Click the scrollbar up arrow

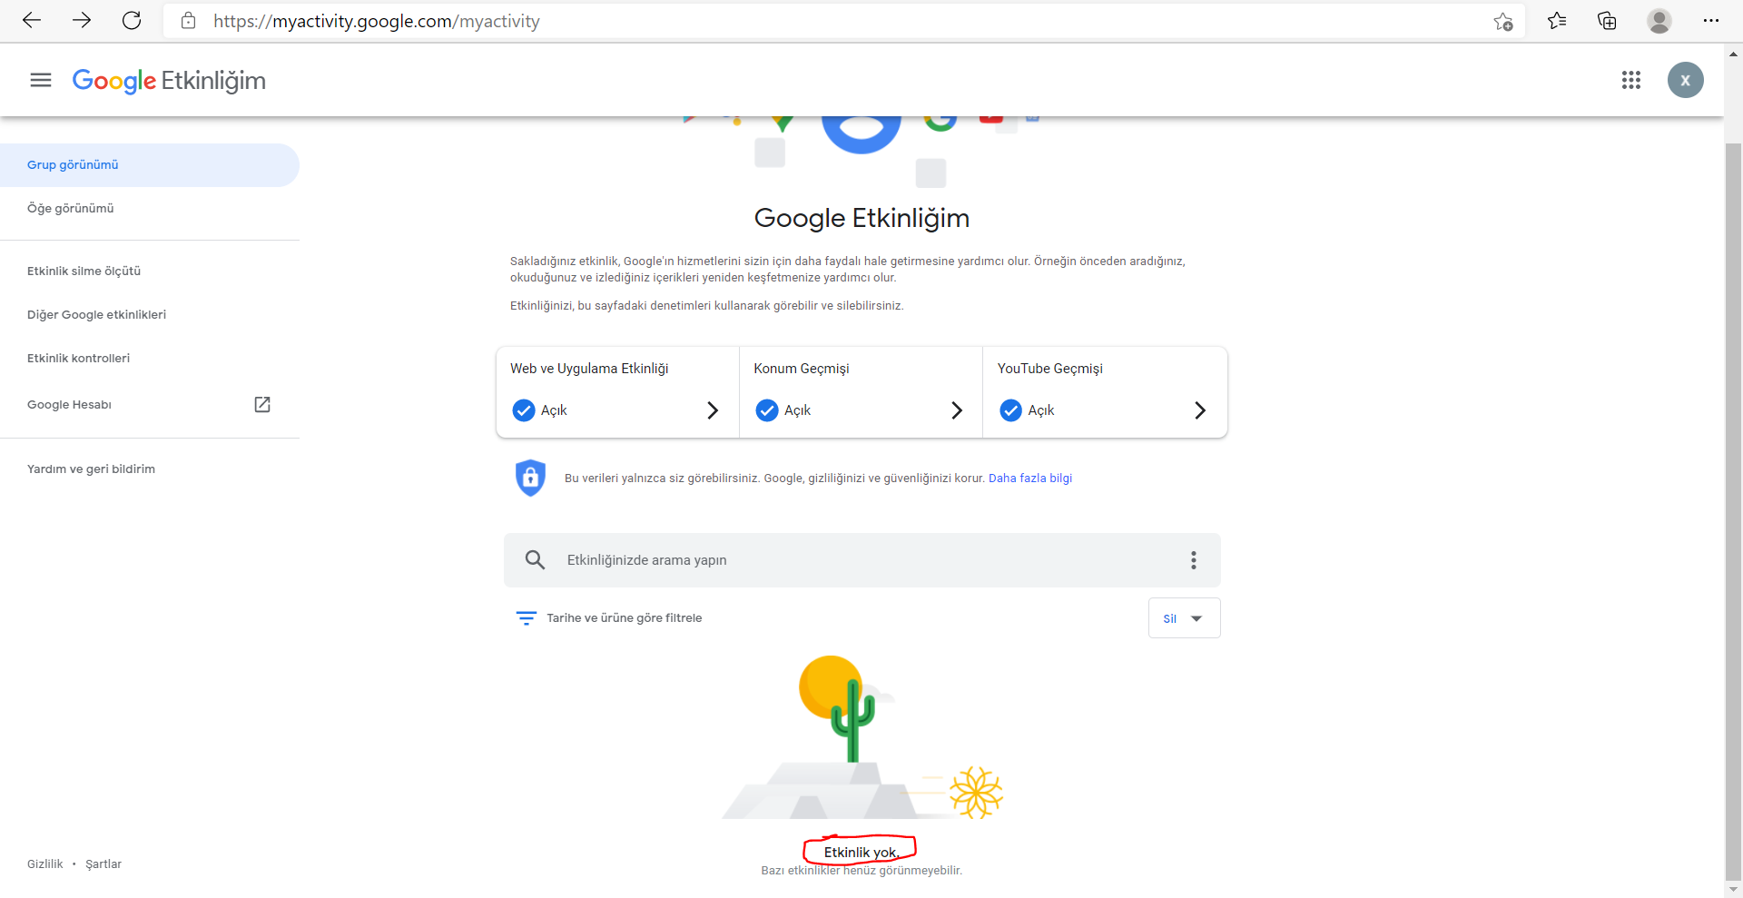tap(1734, 54)
